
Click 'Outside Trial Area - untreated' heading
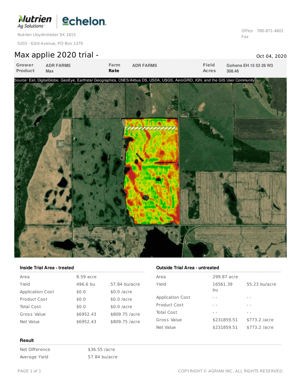pos(187,268)
